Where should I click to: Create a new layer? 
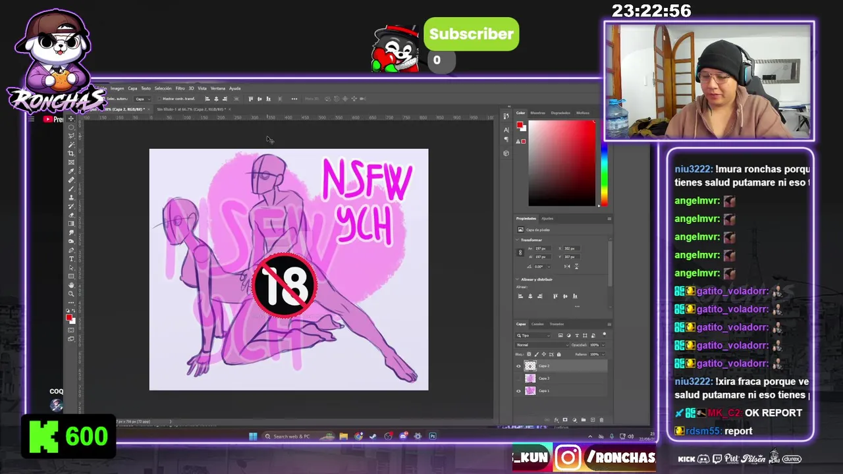pyautogui.click(x=593, y=420)
